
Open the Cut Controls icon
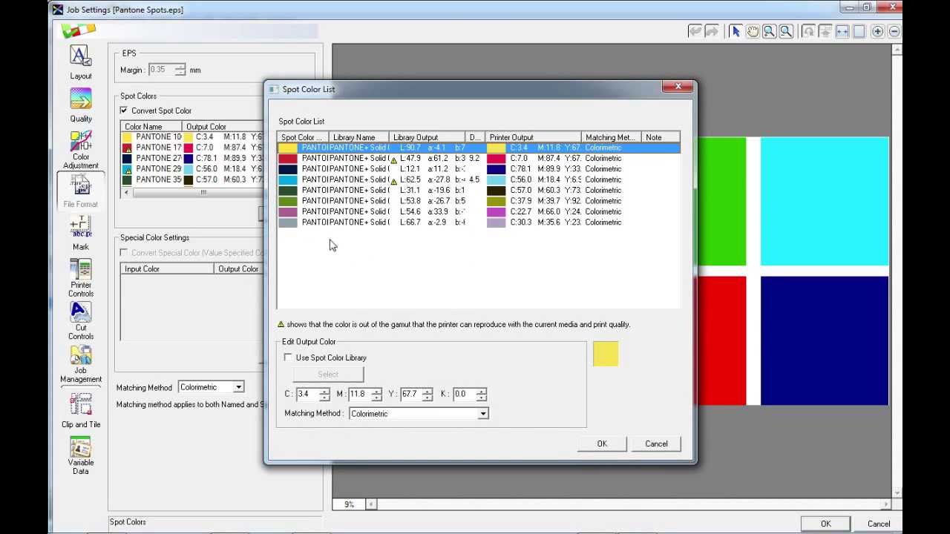point(81,321)
